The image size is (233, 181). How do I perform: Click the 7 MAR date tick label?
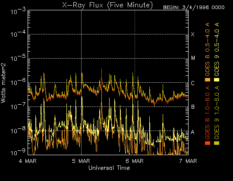click(188, 161)
